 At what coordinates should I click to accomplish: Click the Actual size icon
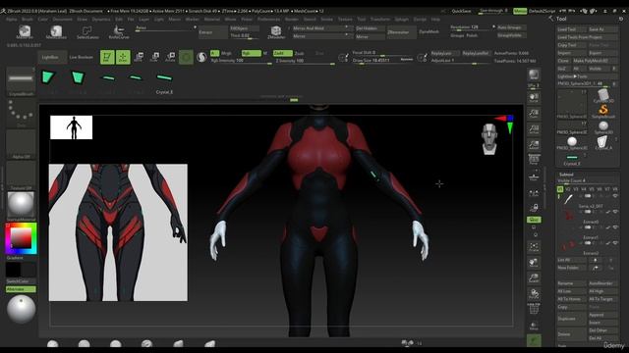pyautogui.click(x=534, y=129)
